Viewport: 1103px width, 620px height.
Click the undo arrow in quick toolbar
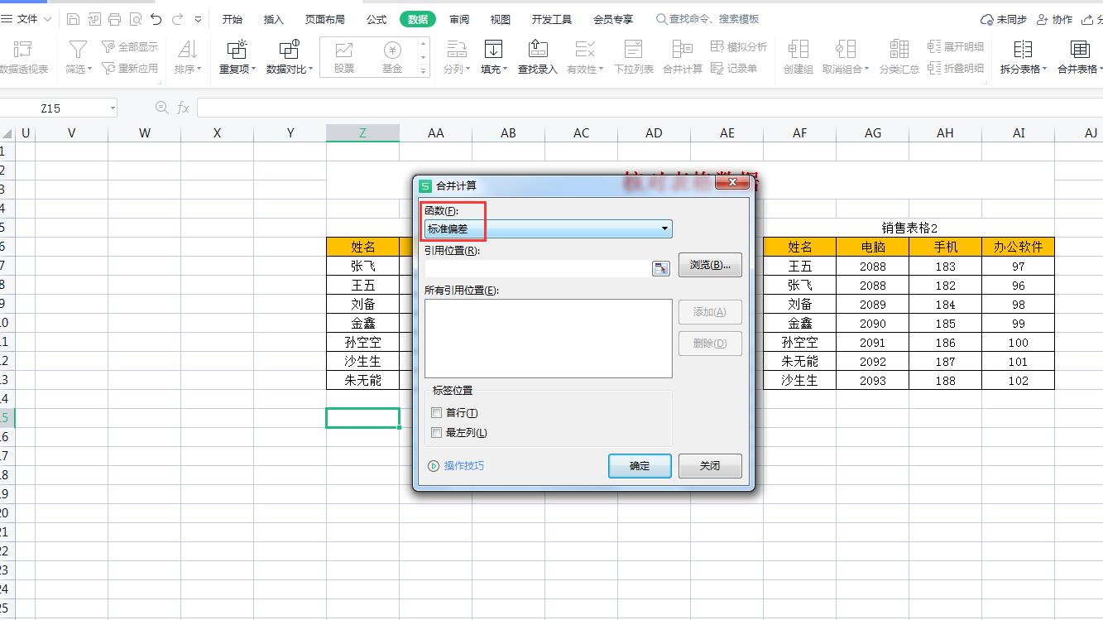156,19
